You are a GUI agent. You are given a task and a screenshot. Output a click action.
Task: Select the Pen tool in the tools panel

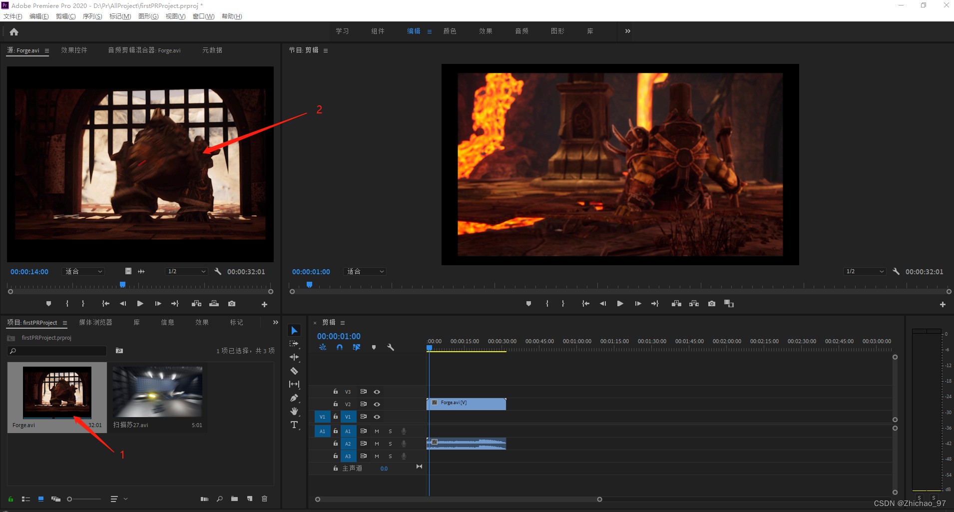pos(294,398)
